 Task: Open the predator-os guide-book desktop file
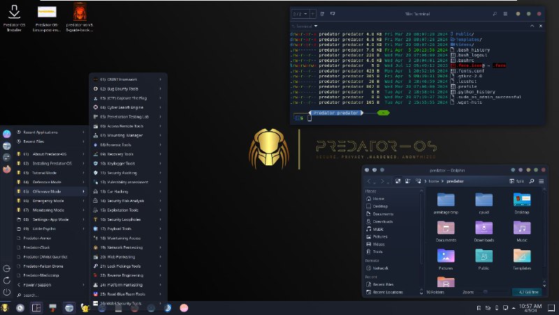point(80,17)
